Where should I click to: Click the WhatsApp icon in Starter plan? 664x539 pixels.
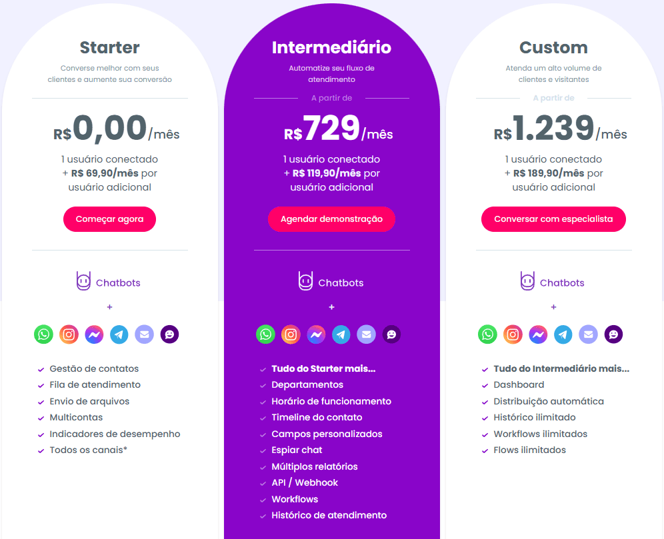tap(43, 334)
